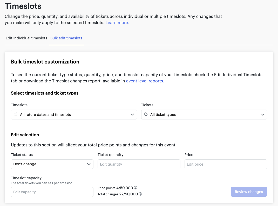The height and width of the screenshot is (206, 278).
Task: Click the 'Ticket status' label
Action: point(22,155)
